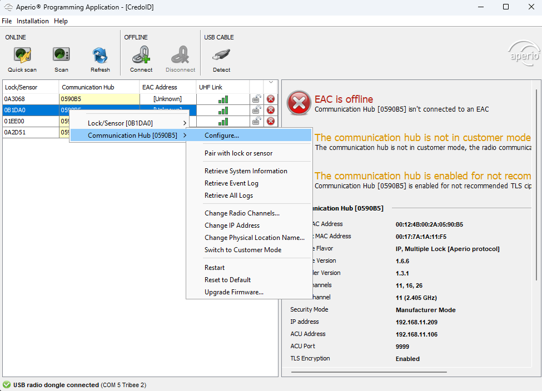Click the Security Mode value Manufacturer Mode
The height and width of the screenshot is (391, 542).
[425, 310]
